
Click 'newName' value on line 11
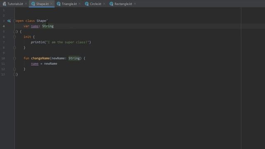click(x=51, y=64)
